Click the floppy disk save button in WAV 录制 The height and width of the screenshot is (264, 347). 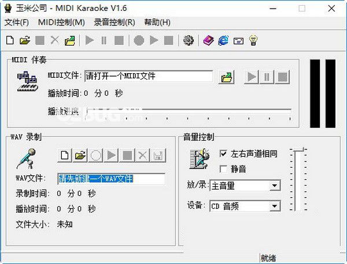pyautogui.click(x=158, y=155)
